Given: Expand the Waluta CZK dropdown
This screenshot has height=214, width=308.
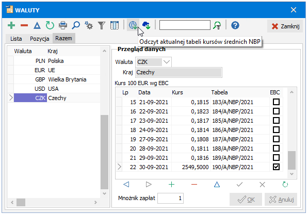Looking at the screenshot, I should tap(167, 62).
